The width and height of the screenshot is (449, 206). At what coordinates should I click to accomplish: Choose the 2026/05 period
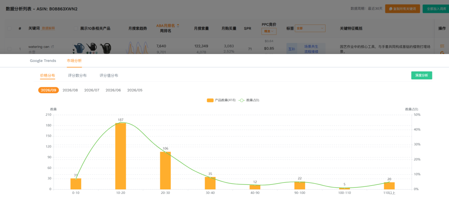[x=135, y=90]
